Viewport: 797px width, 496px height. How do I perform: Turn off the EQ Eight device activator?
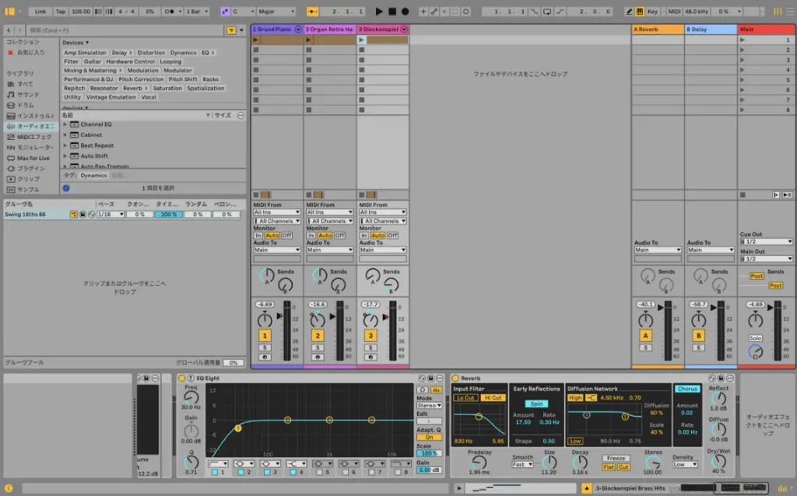(181, 378)
